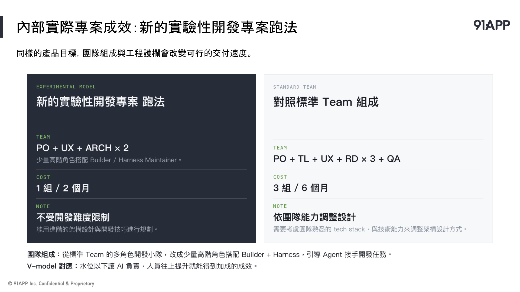Select the slide title heading text
520x292 pixels.
157,27
